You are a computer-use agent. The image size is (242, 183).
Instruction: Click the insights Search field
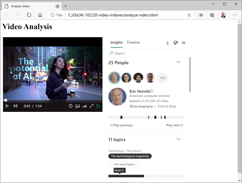pos(147,53)
